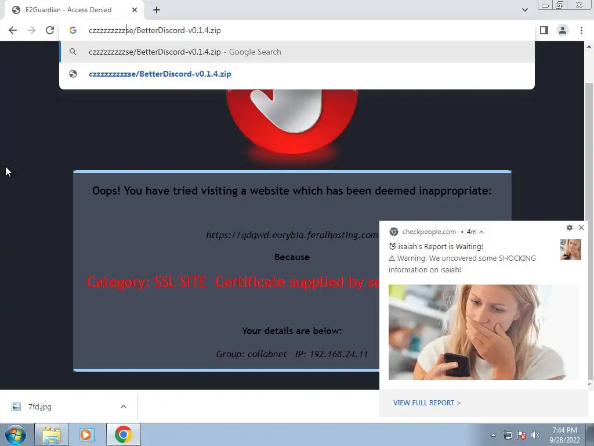This screenshot has height=446, width=594.
Task: Select the E2Guardian - Access Denied tab
Action: 75,10
